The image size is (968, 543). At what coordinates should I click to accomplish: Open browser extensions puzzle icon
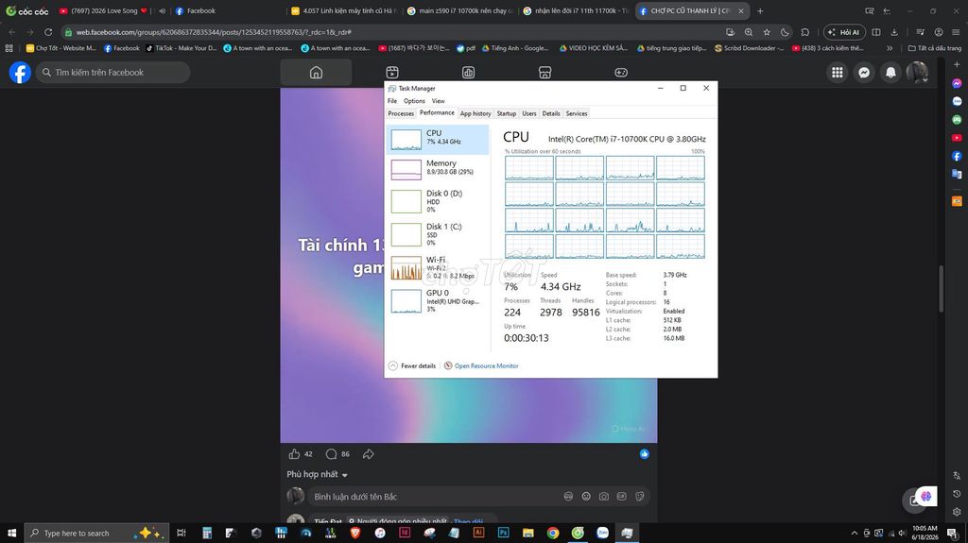point(805,32)
